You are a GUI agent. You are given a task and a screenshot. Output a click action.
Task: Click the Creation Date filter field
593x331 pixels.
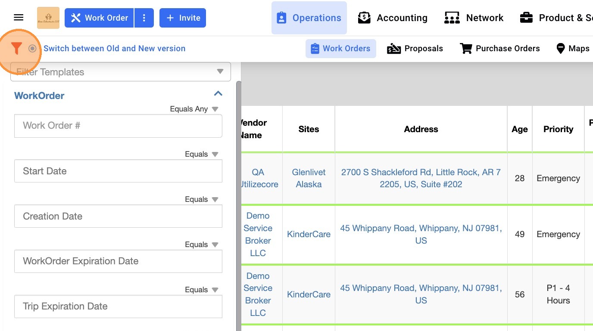coord(118,216)
